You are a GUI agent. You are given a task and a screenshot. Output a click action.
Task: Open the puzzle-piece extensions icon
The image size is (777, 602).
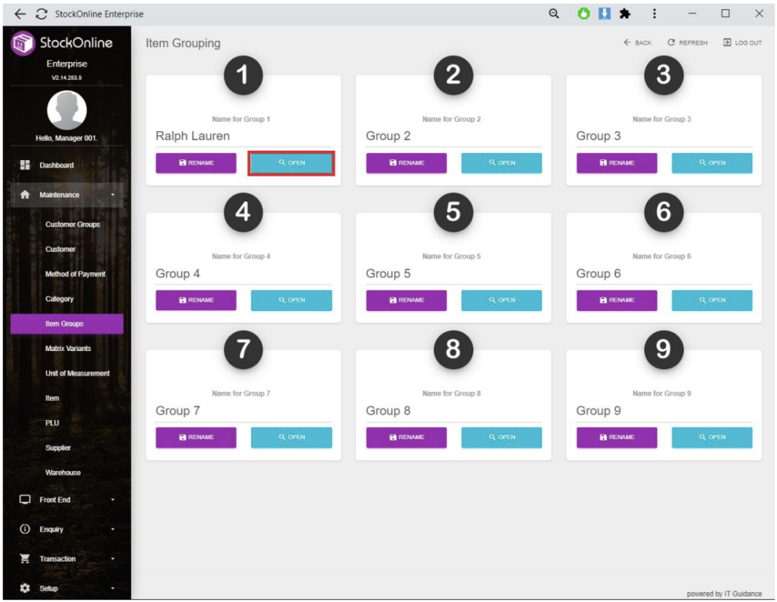(624, 14)
